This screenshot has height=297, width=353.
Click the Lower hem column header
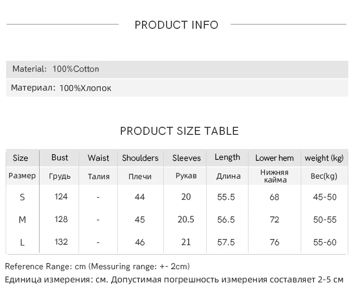[274, 158]
